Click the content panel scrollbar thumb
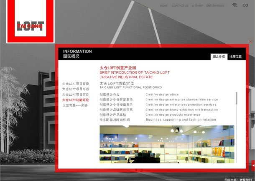The image size is (255, 181). tap(237, 98)
